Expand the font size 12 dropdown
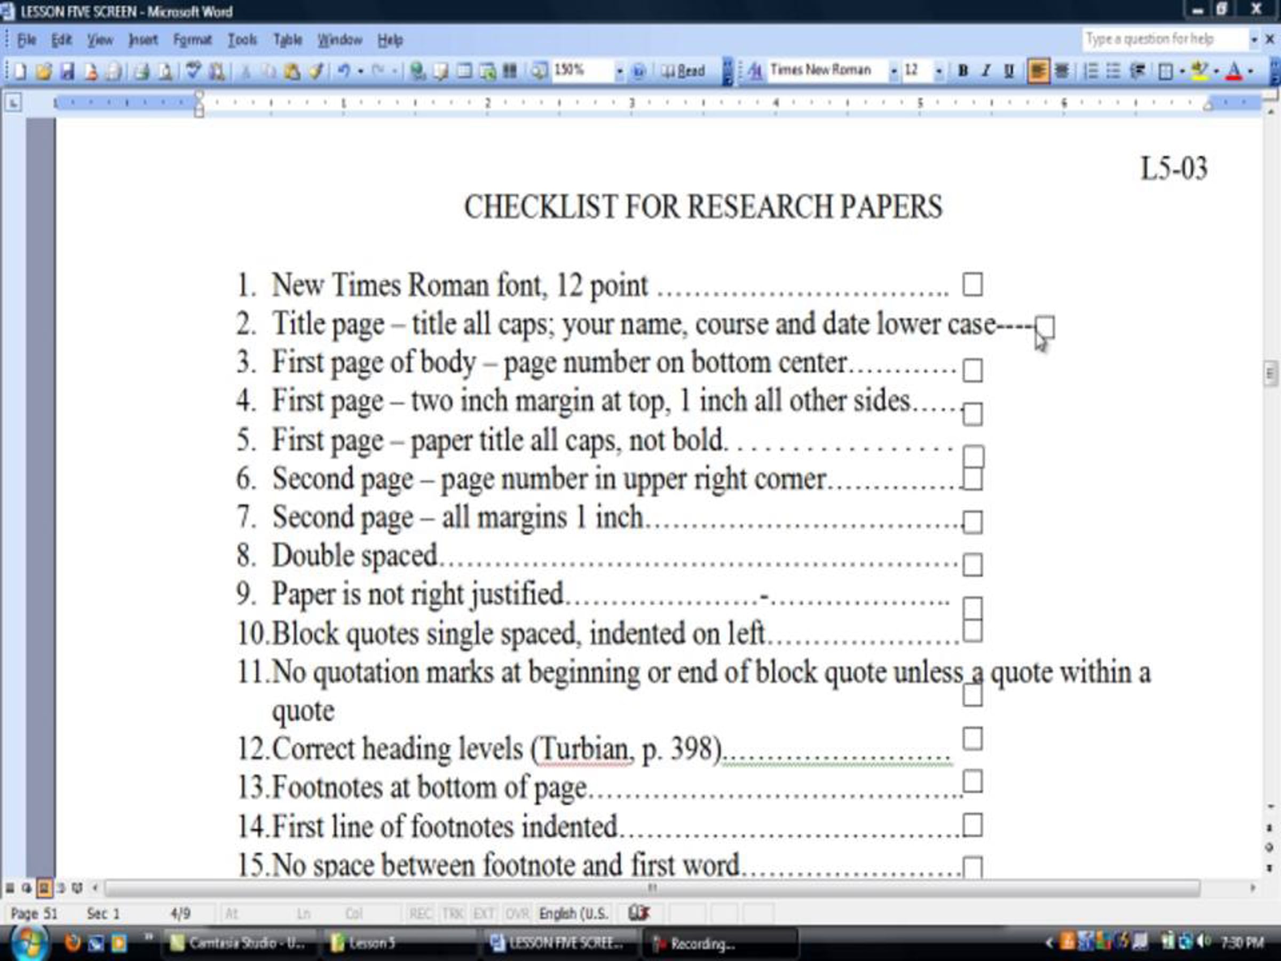1281x961 pixels. pyautogui.click(x=939, y=71)
